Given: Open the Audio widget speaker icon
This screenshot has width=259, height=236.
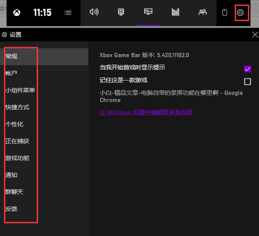Looking at the screenshot, I should tap(94, 12).
